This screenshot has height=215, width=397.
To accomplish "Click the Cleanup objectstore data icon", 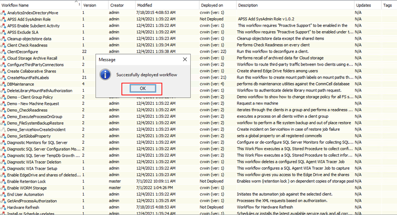I will pyautogui.click(x=4, y=39).
